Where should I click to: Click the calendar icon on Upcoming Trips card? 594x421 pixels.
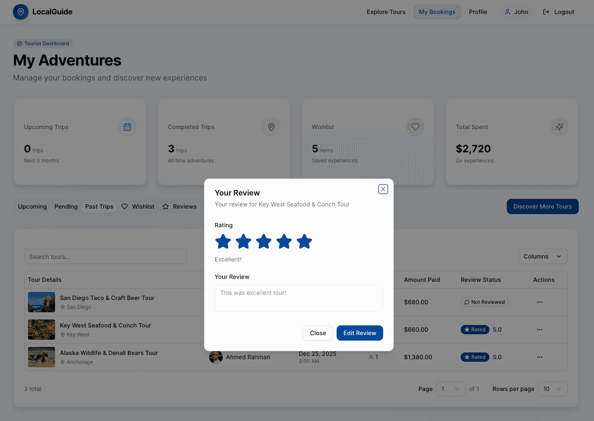[x=127, y=127]
